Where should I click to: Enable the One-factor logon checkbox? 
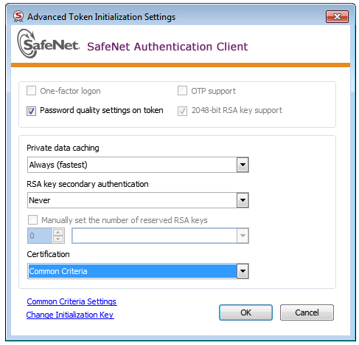[31, 91]
